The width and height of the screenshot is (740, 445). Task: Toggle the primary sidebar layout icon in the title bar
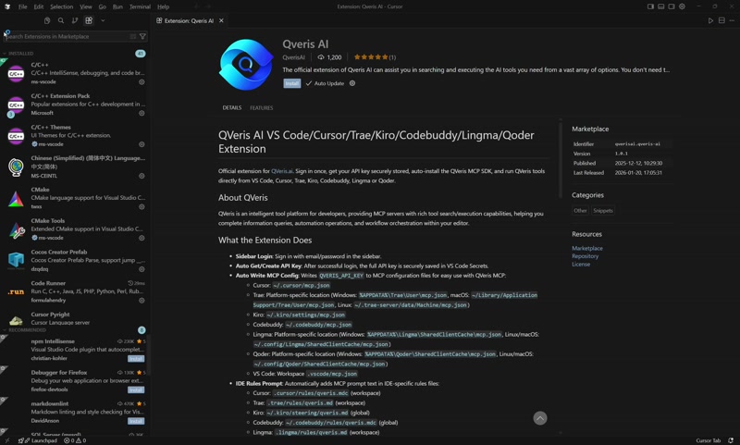(650, 6)
